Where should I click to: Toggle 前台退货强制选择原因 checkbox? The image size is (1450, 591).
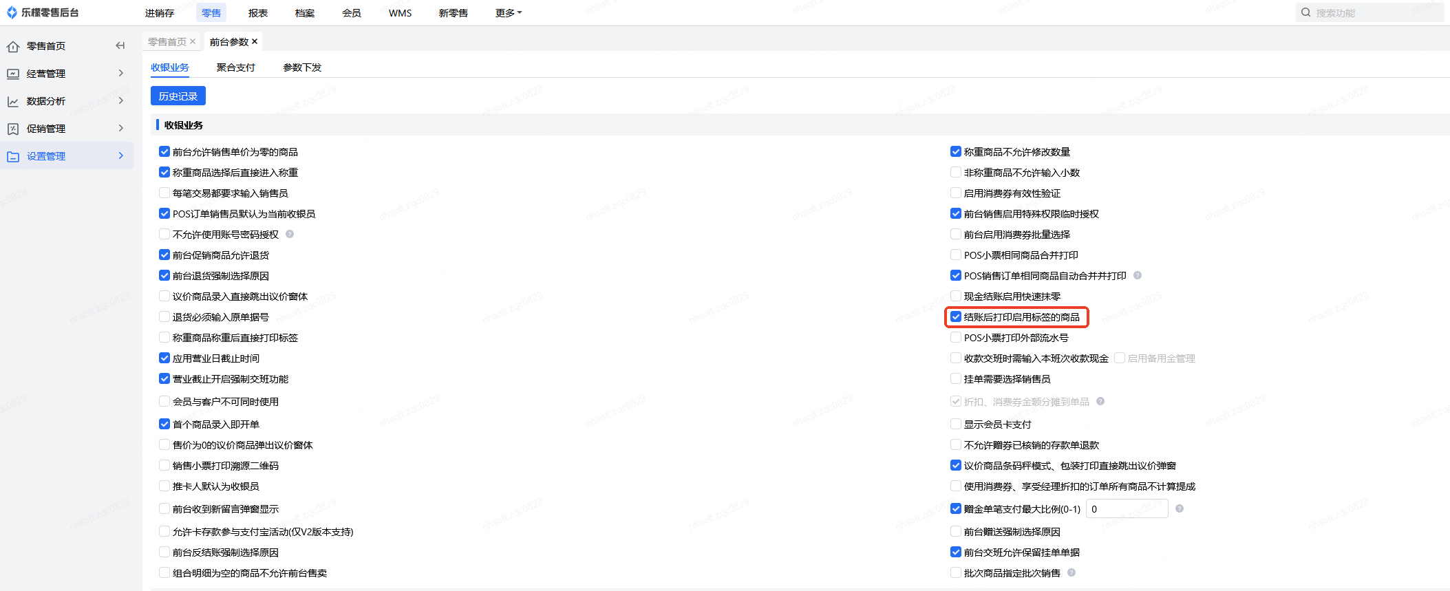(x=164, y=275)
